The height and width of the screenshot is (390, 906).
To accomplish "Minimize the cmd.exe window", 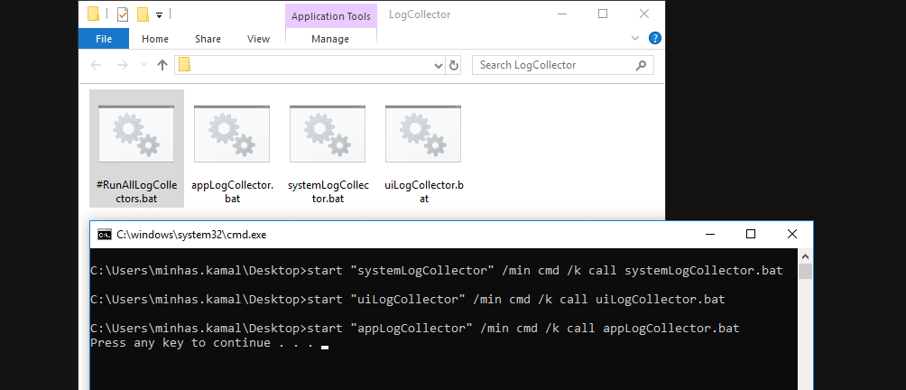I will (x=709, y=234).
